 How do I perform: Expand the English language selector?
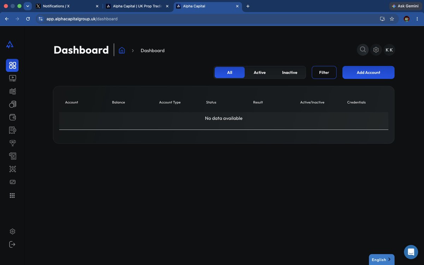pos(382,260)
